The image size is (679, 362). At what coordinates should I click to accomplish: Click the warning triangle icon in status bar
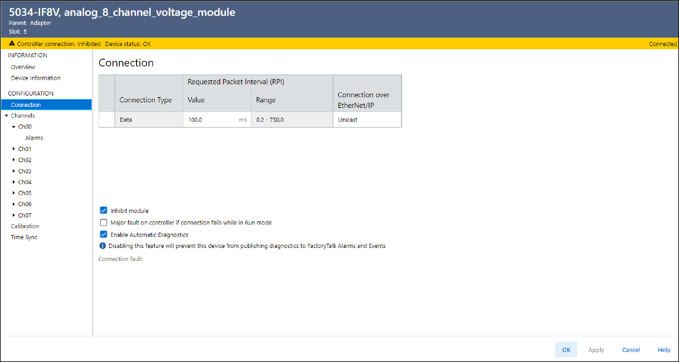point(12,44)
